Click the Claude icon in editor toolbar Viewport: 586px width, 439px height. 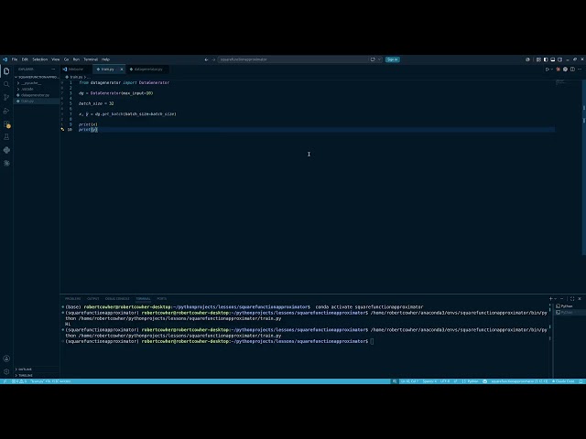pos(565,70)
